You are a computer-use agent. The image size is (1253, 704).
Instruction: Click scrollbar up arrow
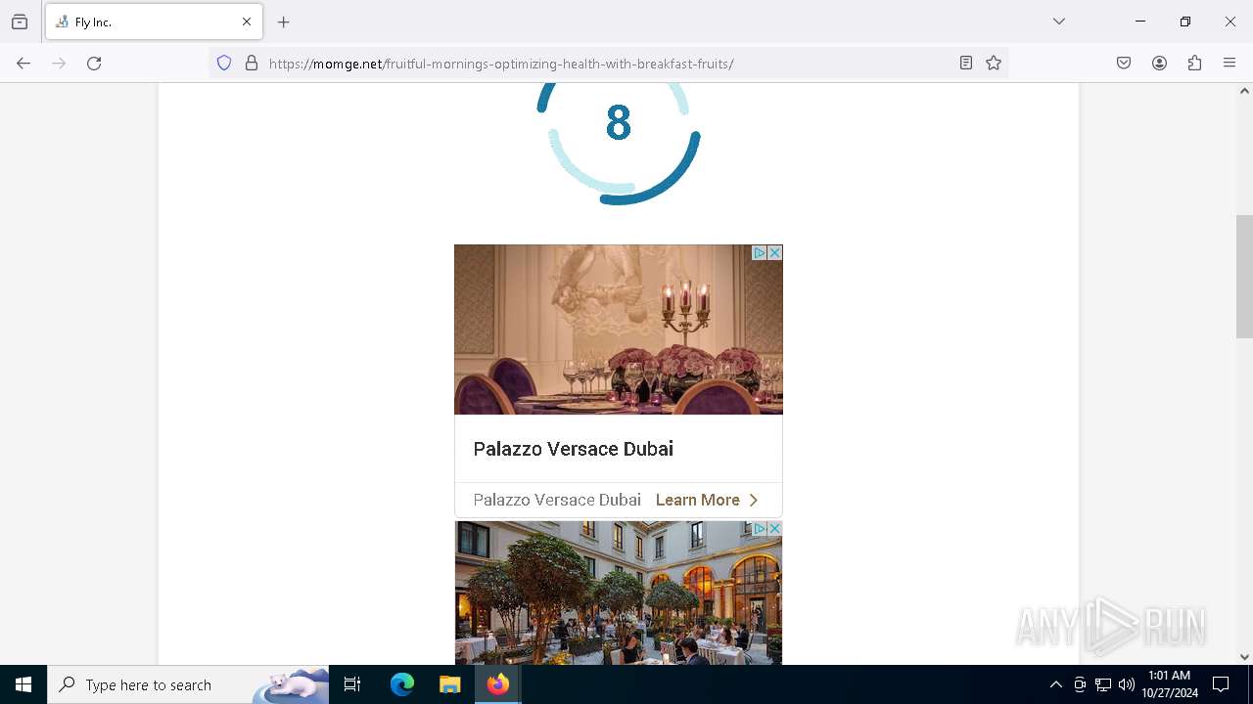pyautogui.click(x=1244, y=91)
